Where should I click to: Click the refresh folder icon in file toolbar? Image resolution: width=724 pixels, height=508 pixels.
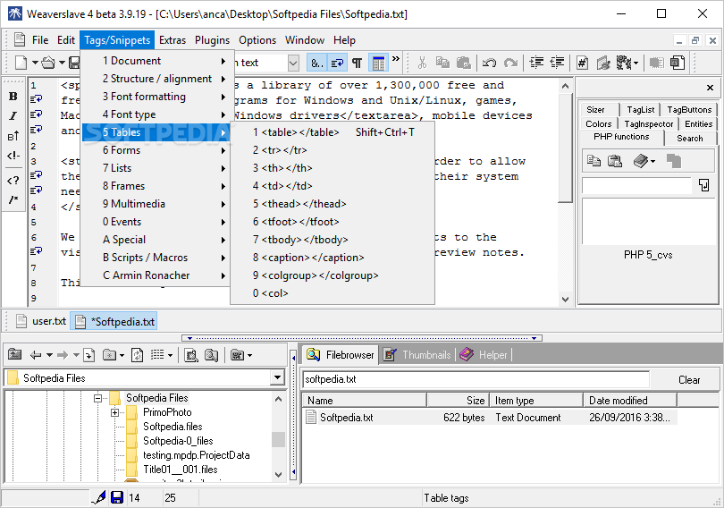tap(137, 355)
